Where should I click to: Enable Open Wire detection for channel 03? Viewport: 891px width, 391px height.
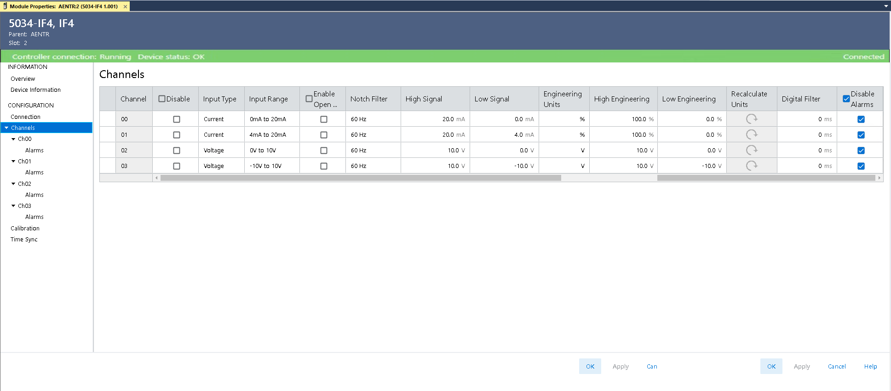(324, 166)
